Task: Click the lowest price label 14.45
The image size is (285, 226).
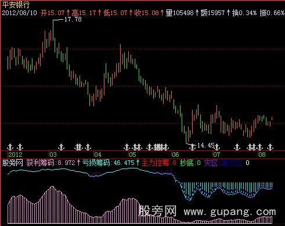Action: (x=205, y=145)
